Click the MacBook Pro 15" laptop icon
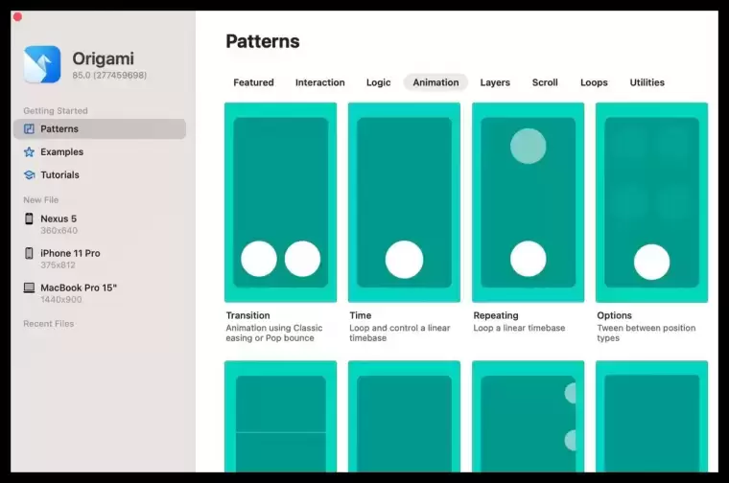The height and width of the screenshot is (483, 729). click(x=29, y=287)
